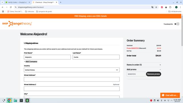Close the Checkout tab

coord(57,2)
